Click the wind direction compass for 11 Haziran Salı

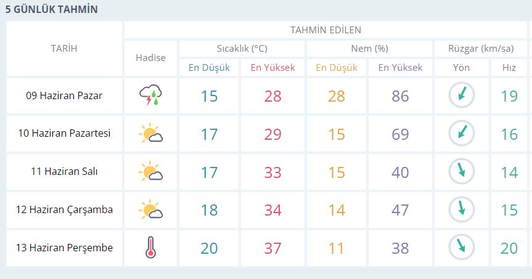click(x=461, y=171)
